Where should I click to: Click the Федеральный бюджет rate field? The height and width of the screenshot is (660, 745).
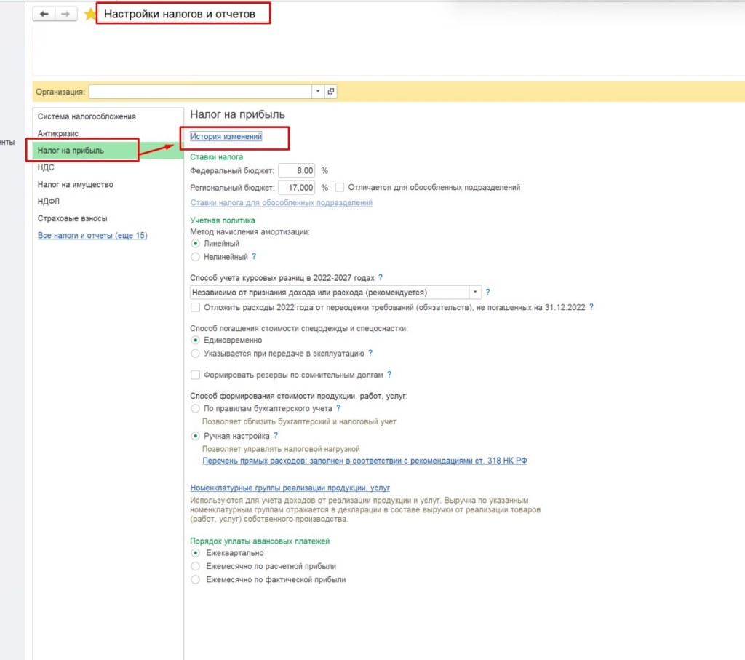[x=297, y=170]
